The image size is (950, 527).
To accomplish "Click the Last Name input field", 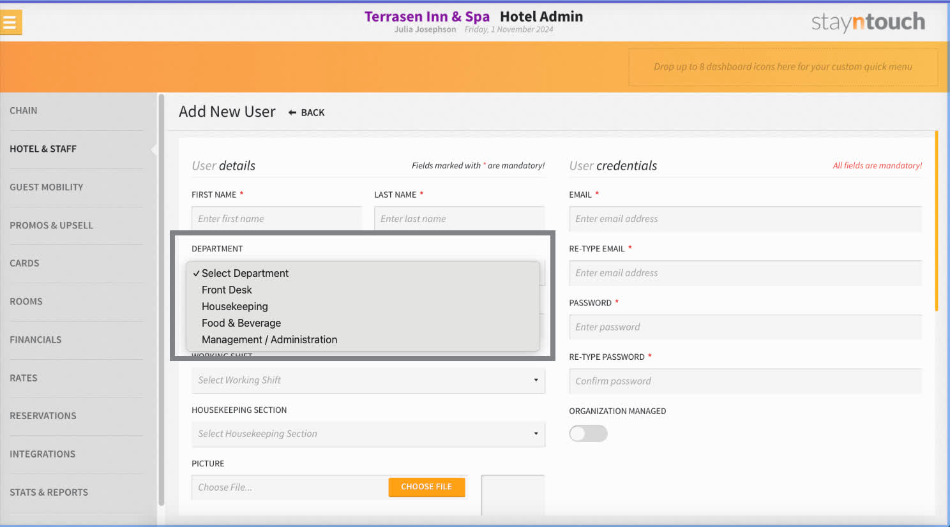I will coord(460,218).
